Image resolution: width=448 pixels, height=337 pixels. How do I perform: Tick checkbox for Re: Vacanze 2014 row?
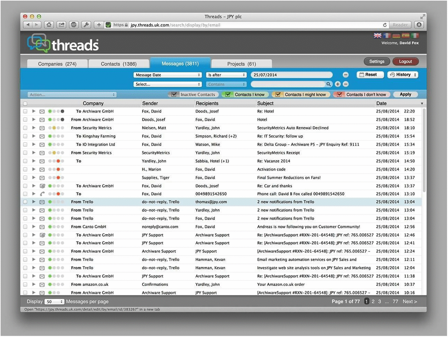point(25,161)
